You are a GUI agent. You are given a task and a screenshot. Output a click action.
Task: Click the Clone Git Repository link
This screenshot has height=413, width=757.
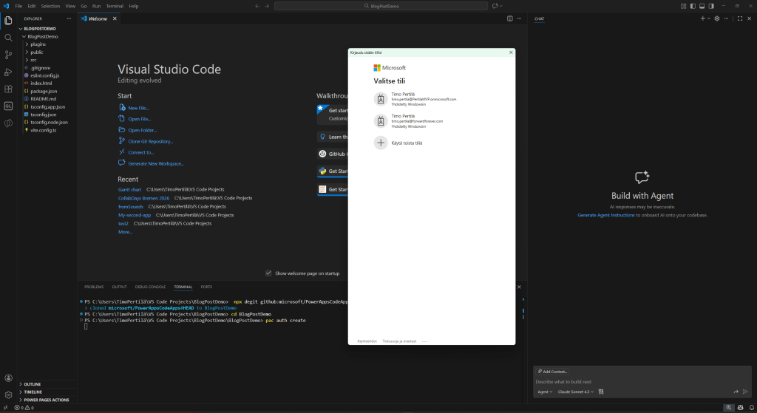(x=151, y=141)
